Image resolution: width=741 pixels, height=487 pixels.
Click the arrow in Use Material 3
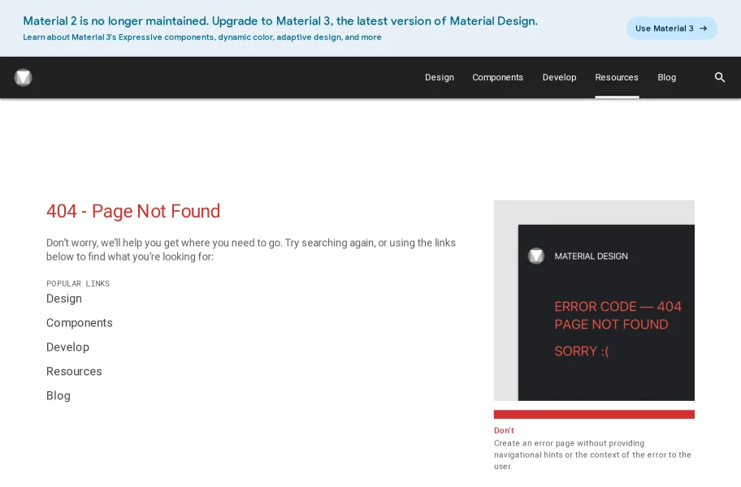pos(703,28)
